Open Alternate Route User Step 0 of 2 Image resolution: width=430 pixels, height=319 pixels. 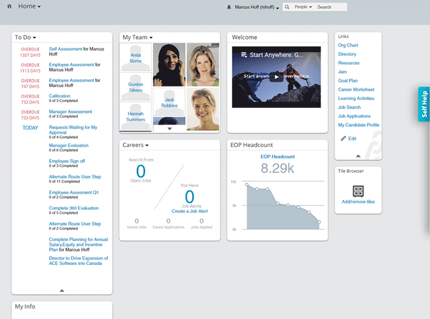click(75, 223)
